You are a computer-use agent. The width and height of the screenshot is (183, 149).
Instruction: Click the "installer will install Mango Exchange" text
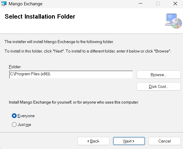[x=59, y=42]
